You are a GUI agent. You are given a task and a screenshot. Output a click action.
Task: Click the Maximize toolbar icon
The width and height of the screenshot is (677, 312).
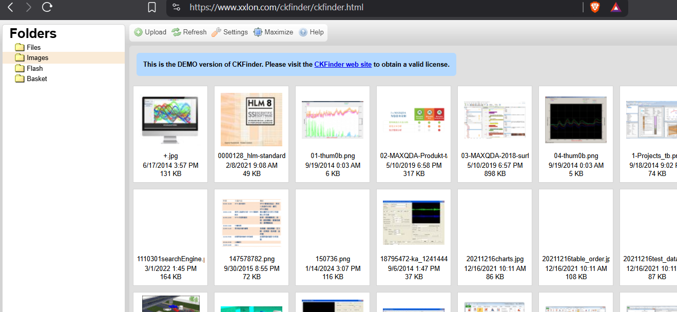[258, 32]
